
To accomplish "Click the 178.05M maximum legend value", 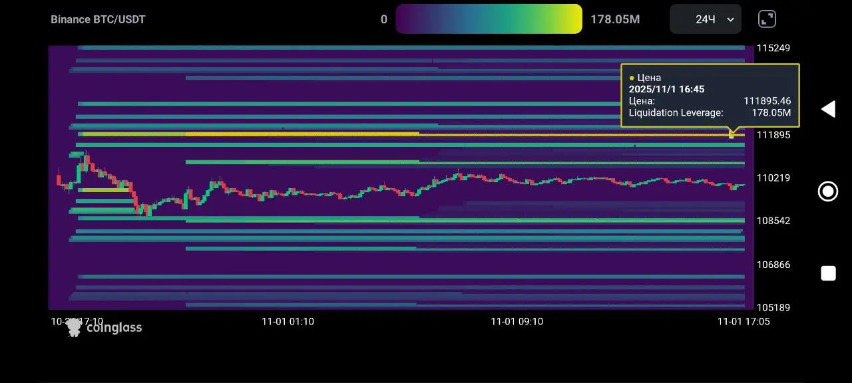I will [615, 19].
